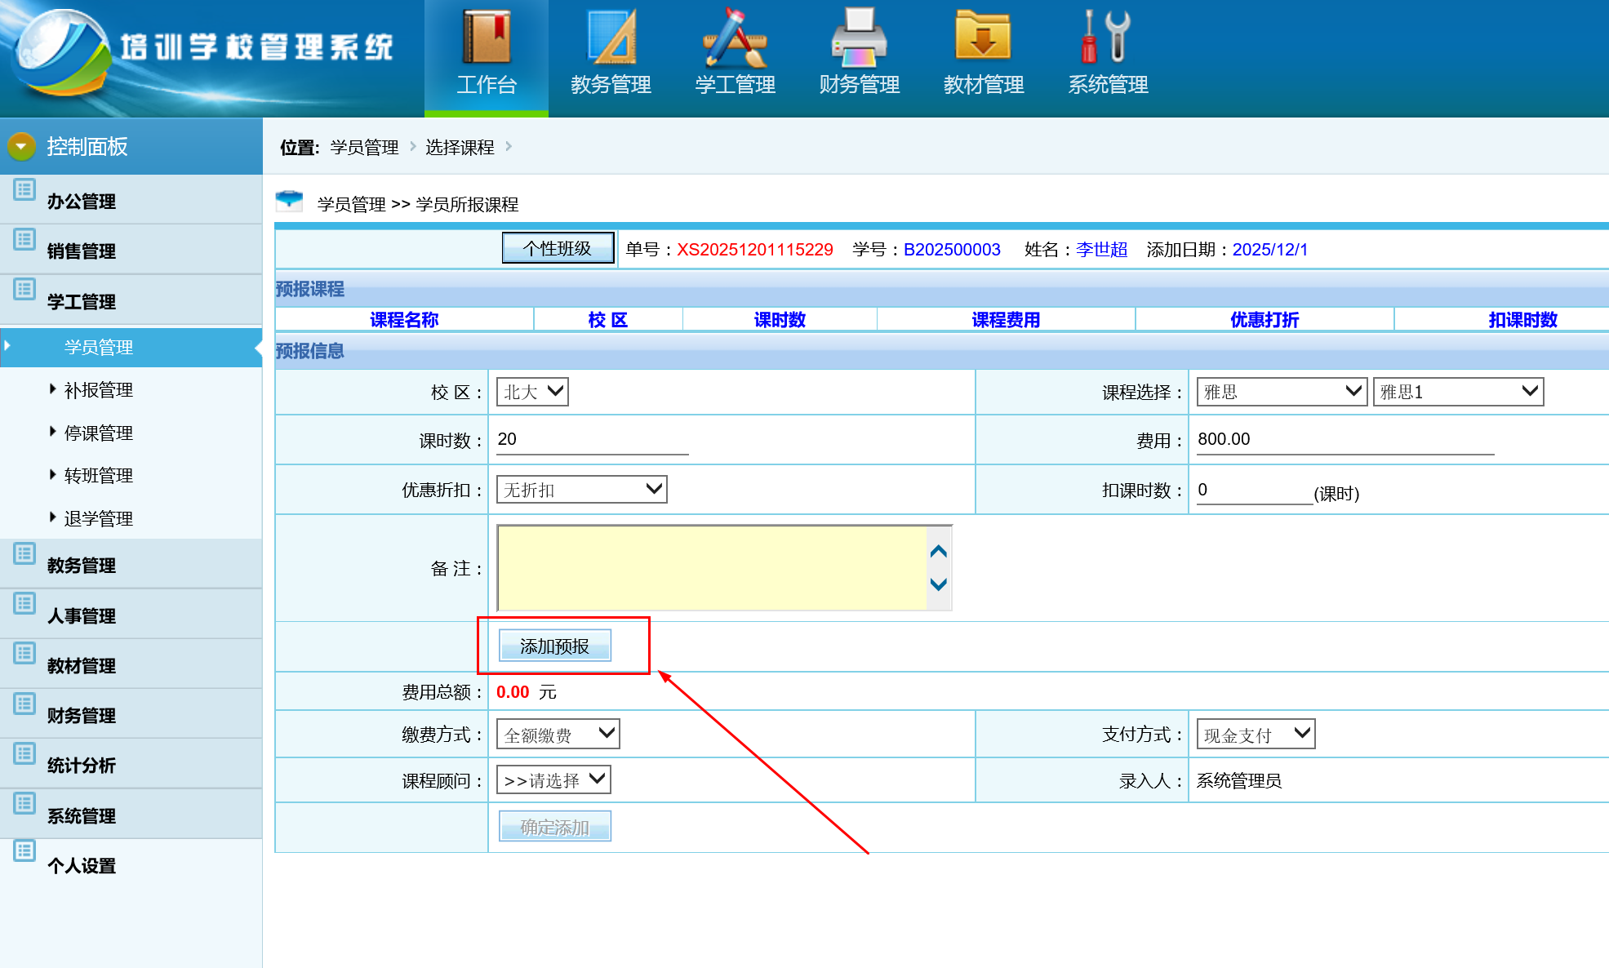The image size is (1609, 968).
Task: Expand 停课管理 in the sidebar
Action: tap(99, 433)
